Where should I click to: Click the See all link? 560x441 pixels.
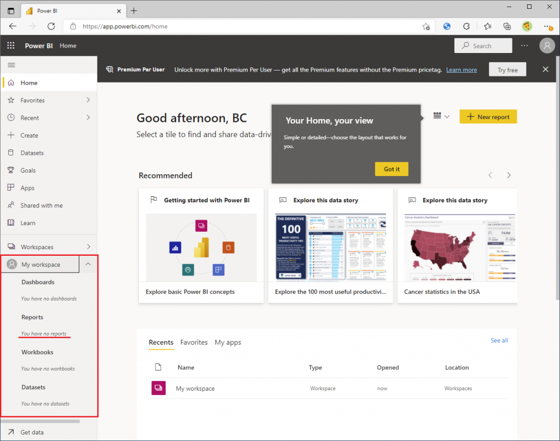coord(499,340)
